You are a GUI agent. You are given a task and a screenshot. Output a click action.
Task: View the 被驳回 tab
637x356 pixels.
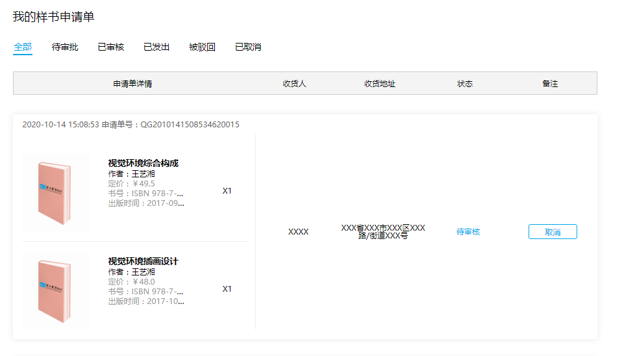[x=202, y=47]
